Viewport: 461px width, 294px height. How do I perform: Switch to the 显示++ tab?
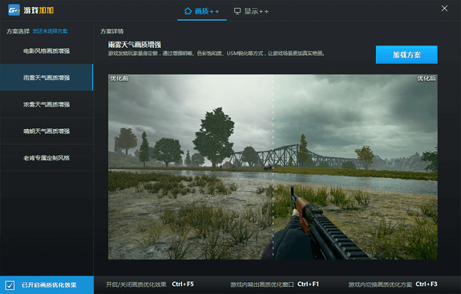coord(251,11)
